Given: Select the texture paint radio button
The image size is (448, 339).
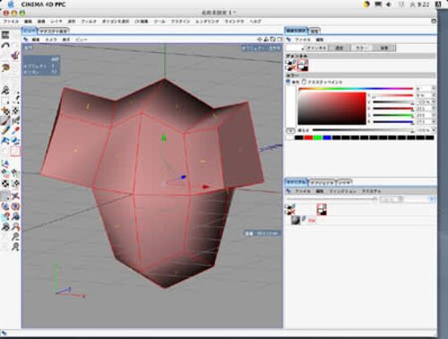Looking at the screenshot, I should (304, 82).
